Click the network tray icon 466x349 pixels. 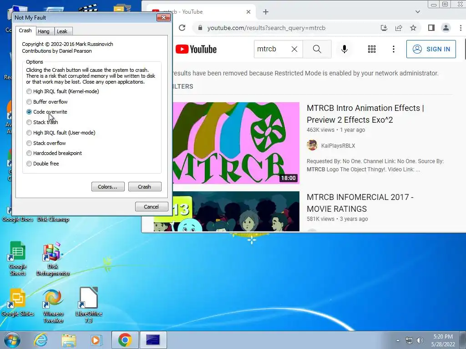coord(409,340)
